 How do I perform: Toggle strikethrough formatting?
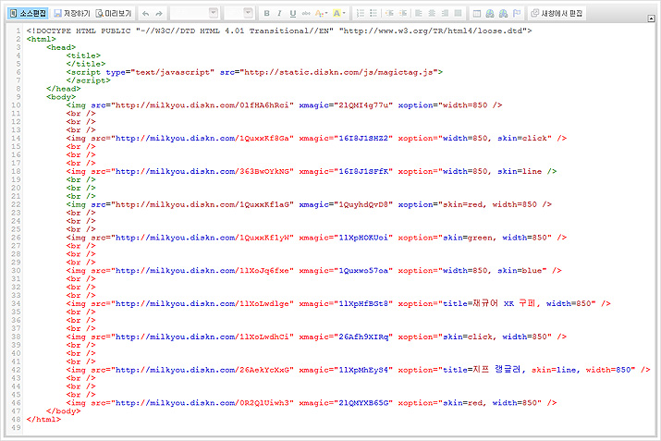306,14
